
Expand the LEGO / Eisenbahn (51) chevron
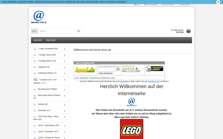(x=65, y=132)
